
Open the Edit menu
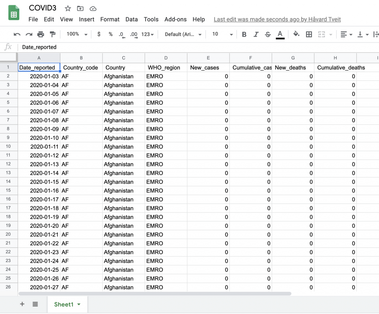coord(49,19)
